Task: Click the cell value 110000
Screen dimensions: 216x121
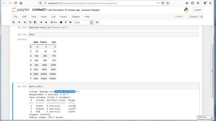Action: [x=52, y=79]
